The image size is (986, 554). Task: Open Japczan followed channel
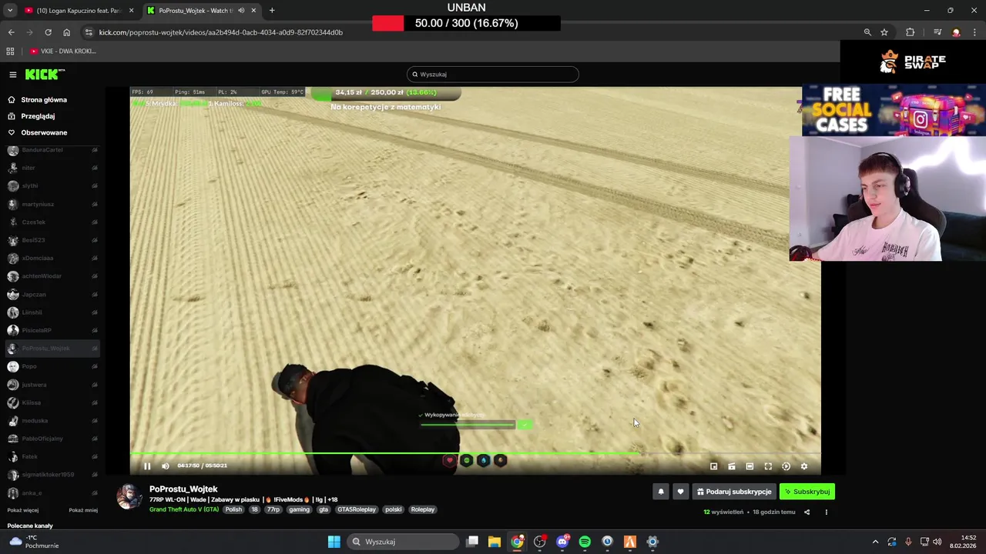tap(52, 294)
